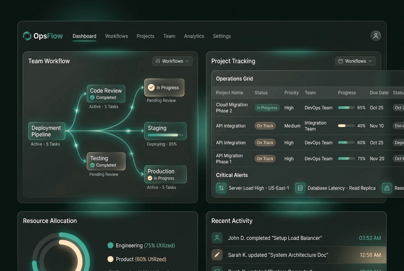Click the calendar icon in Project Tracking dropdown
Screen dimensions: 404x271
[341, 61]
